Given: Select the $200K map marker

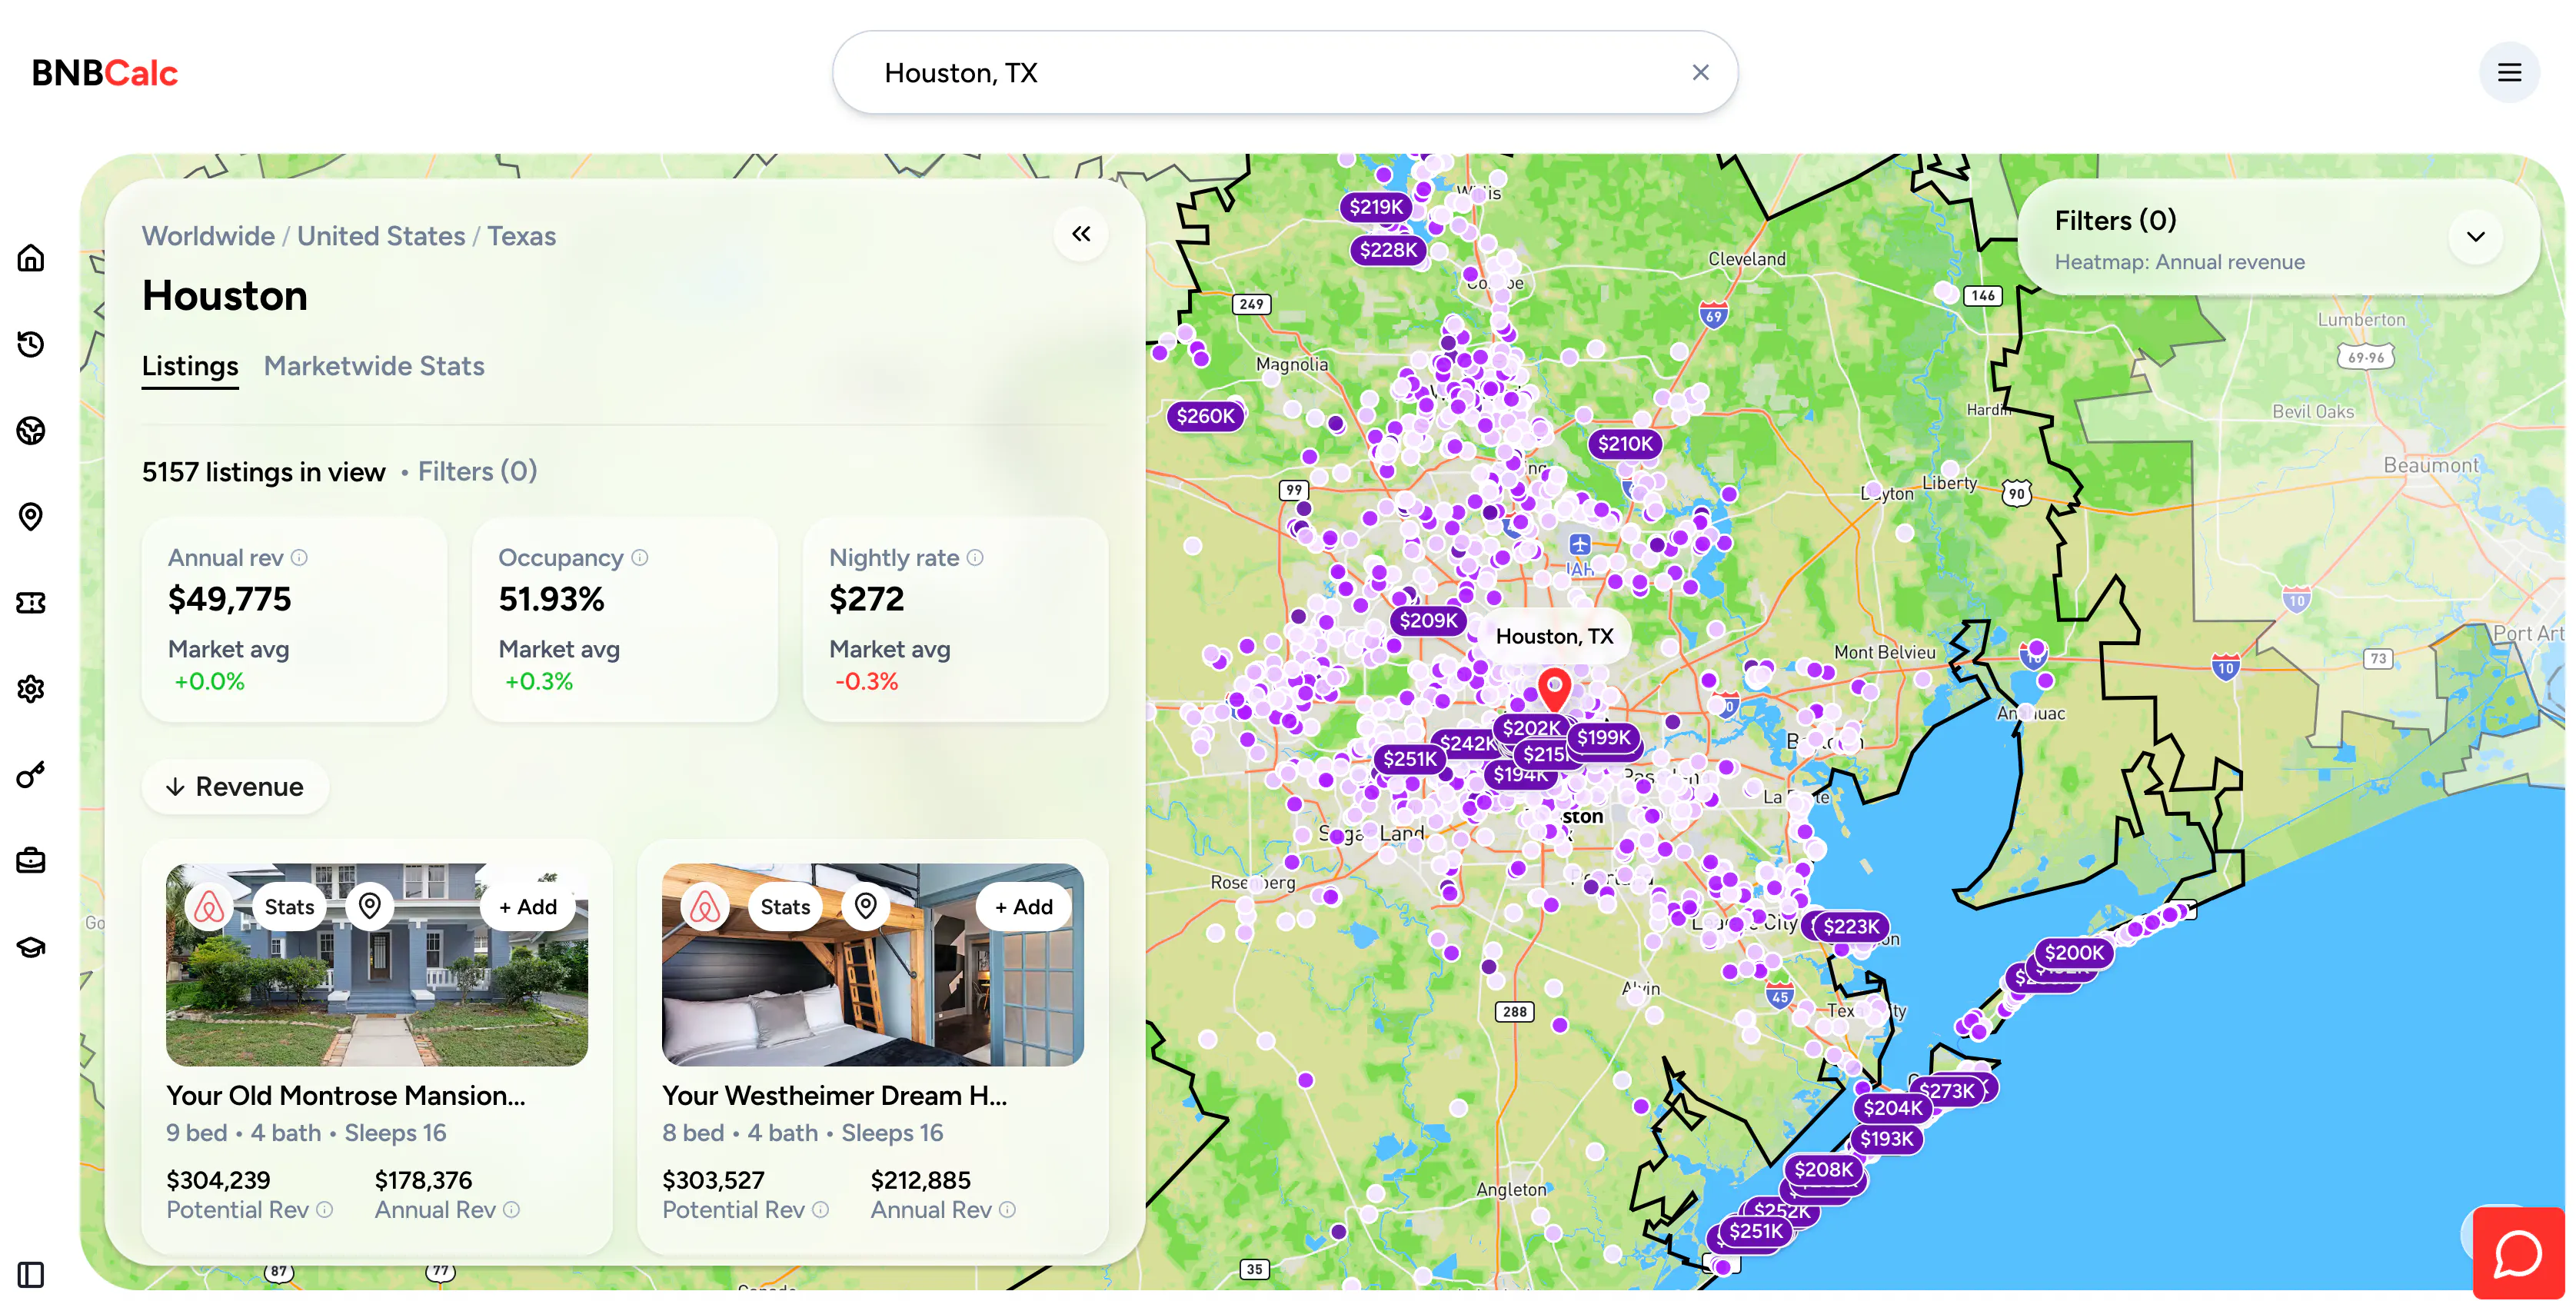Looking at the screenshot, I should (2074, 952).
